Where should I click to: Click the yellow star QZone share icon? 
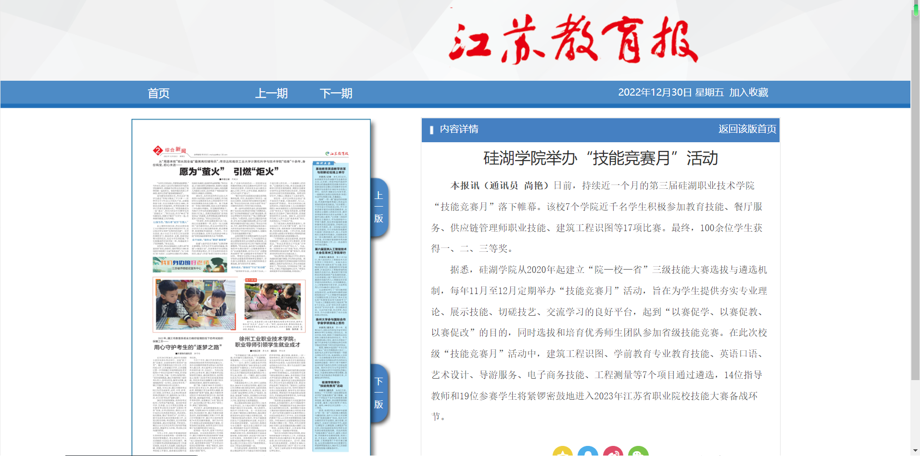tap(562, 452)
